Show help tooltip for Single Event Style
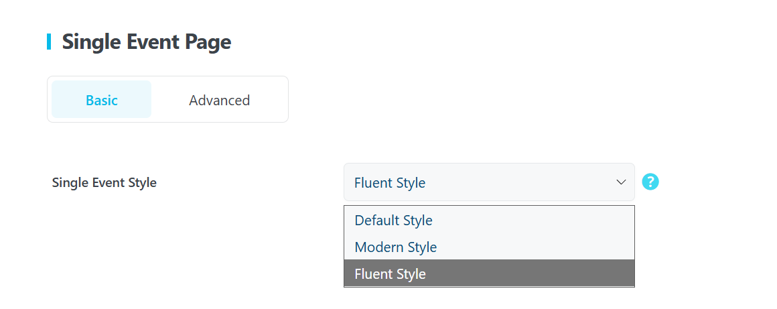777x309 pixels. (x=650, y=182)
